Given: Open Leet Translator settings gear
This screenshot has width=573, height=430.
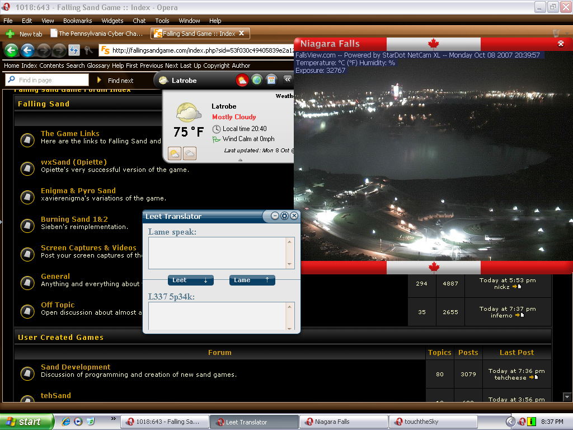Looking at the screenshot, I should [285, 216].
